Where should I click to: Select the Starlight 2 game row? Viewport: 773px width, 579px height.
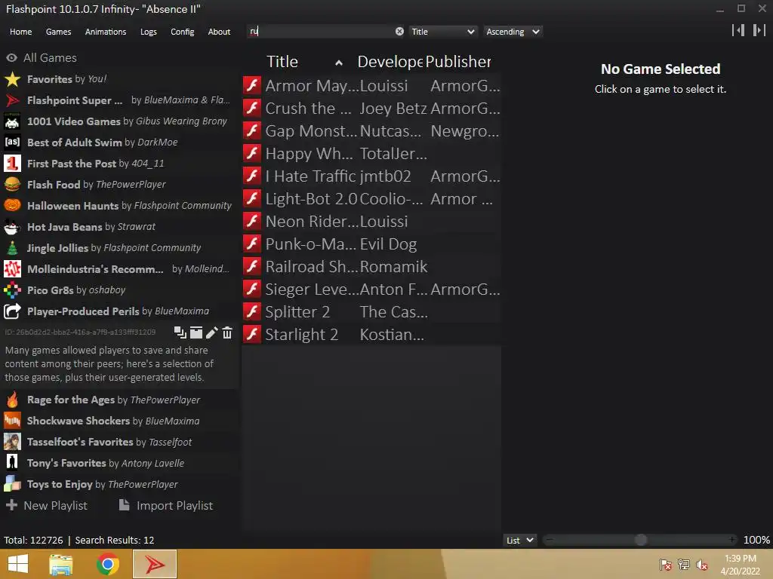pyautogui.click(x=371, y=334)
